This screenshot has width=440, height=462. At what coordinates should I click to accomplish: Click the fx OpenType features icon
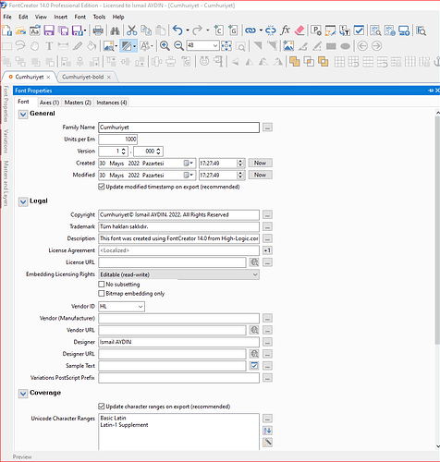[x=286, y=30]
